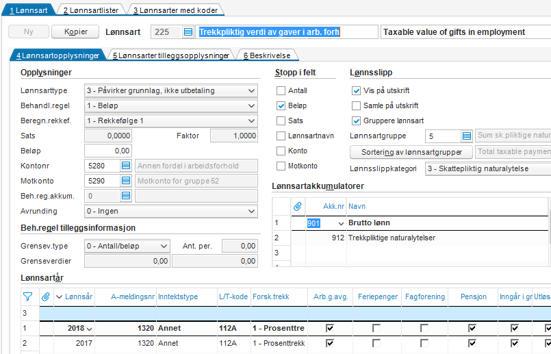The width and height of the screenshot is (551, 354).
Task: Uncheck Vis på utskrift
Action: tap(356, 91)
